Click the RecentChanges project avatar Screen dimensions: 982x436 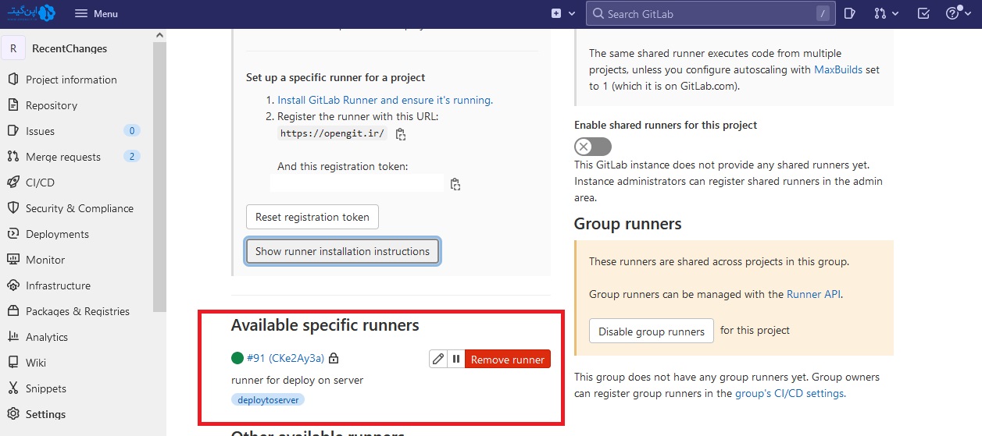(12, 48)
